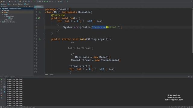Click the compilation completed status message

point(19,107)
